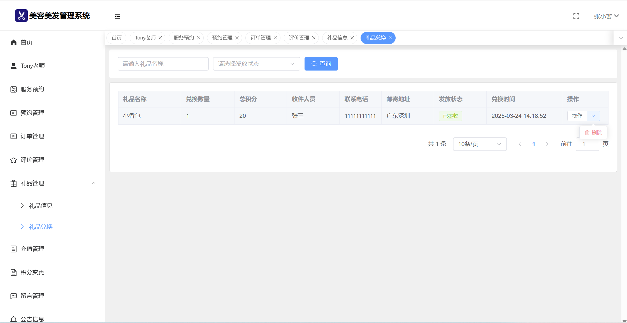Close the 评价管理 tab

[314, 38]
